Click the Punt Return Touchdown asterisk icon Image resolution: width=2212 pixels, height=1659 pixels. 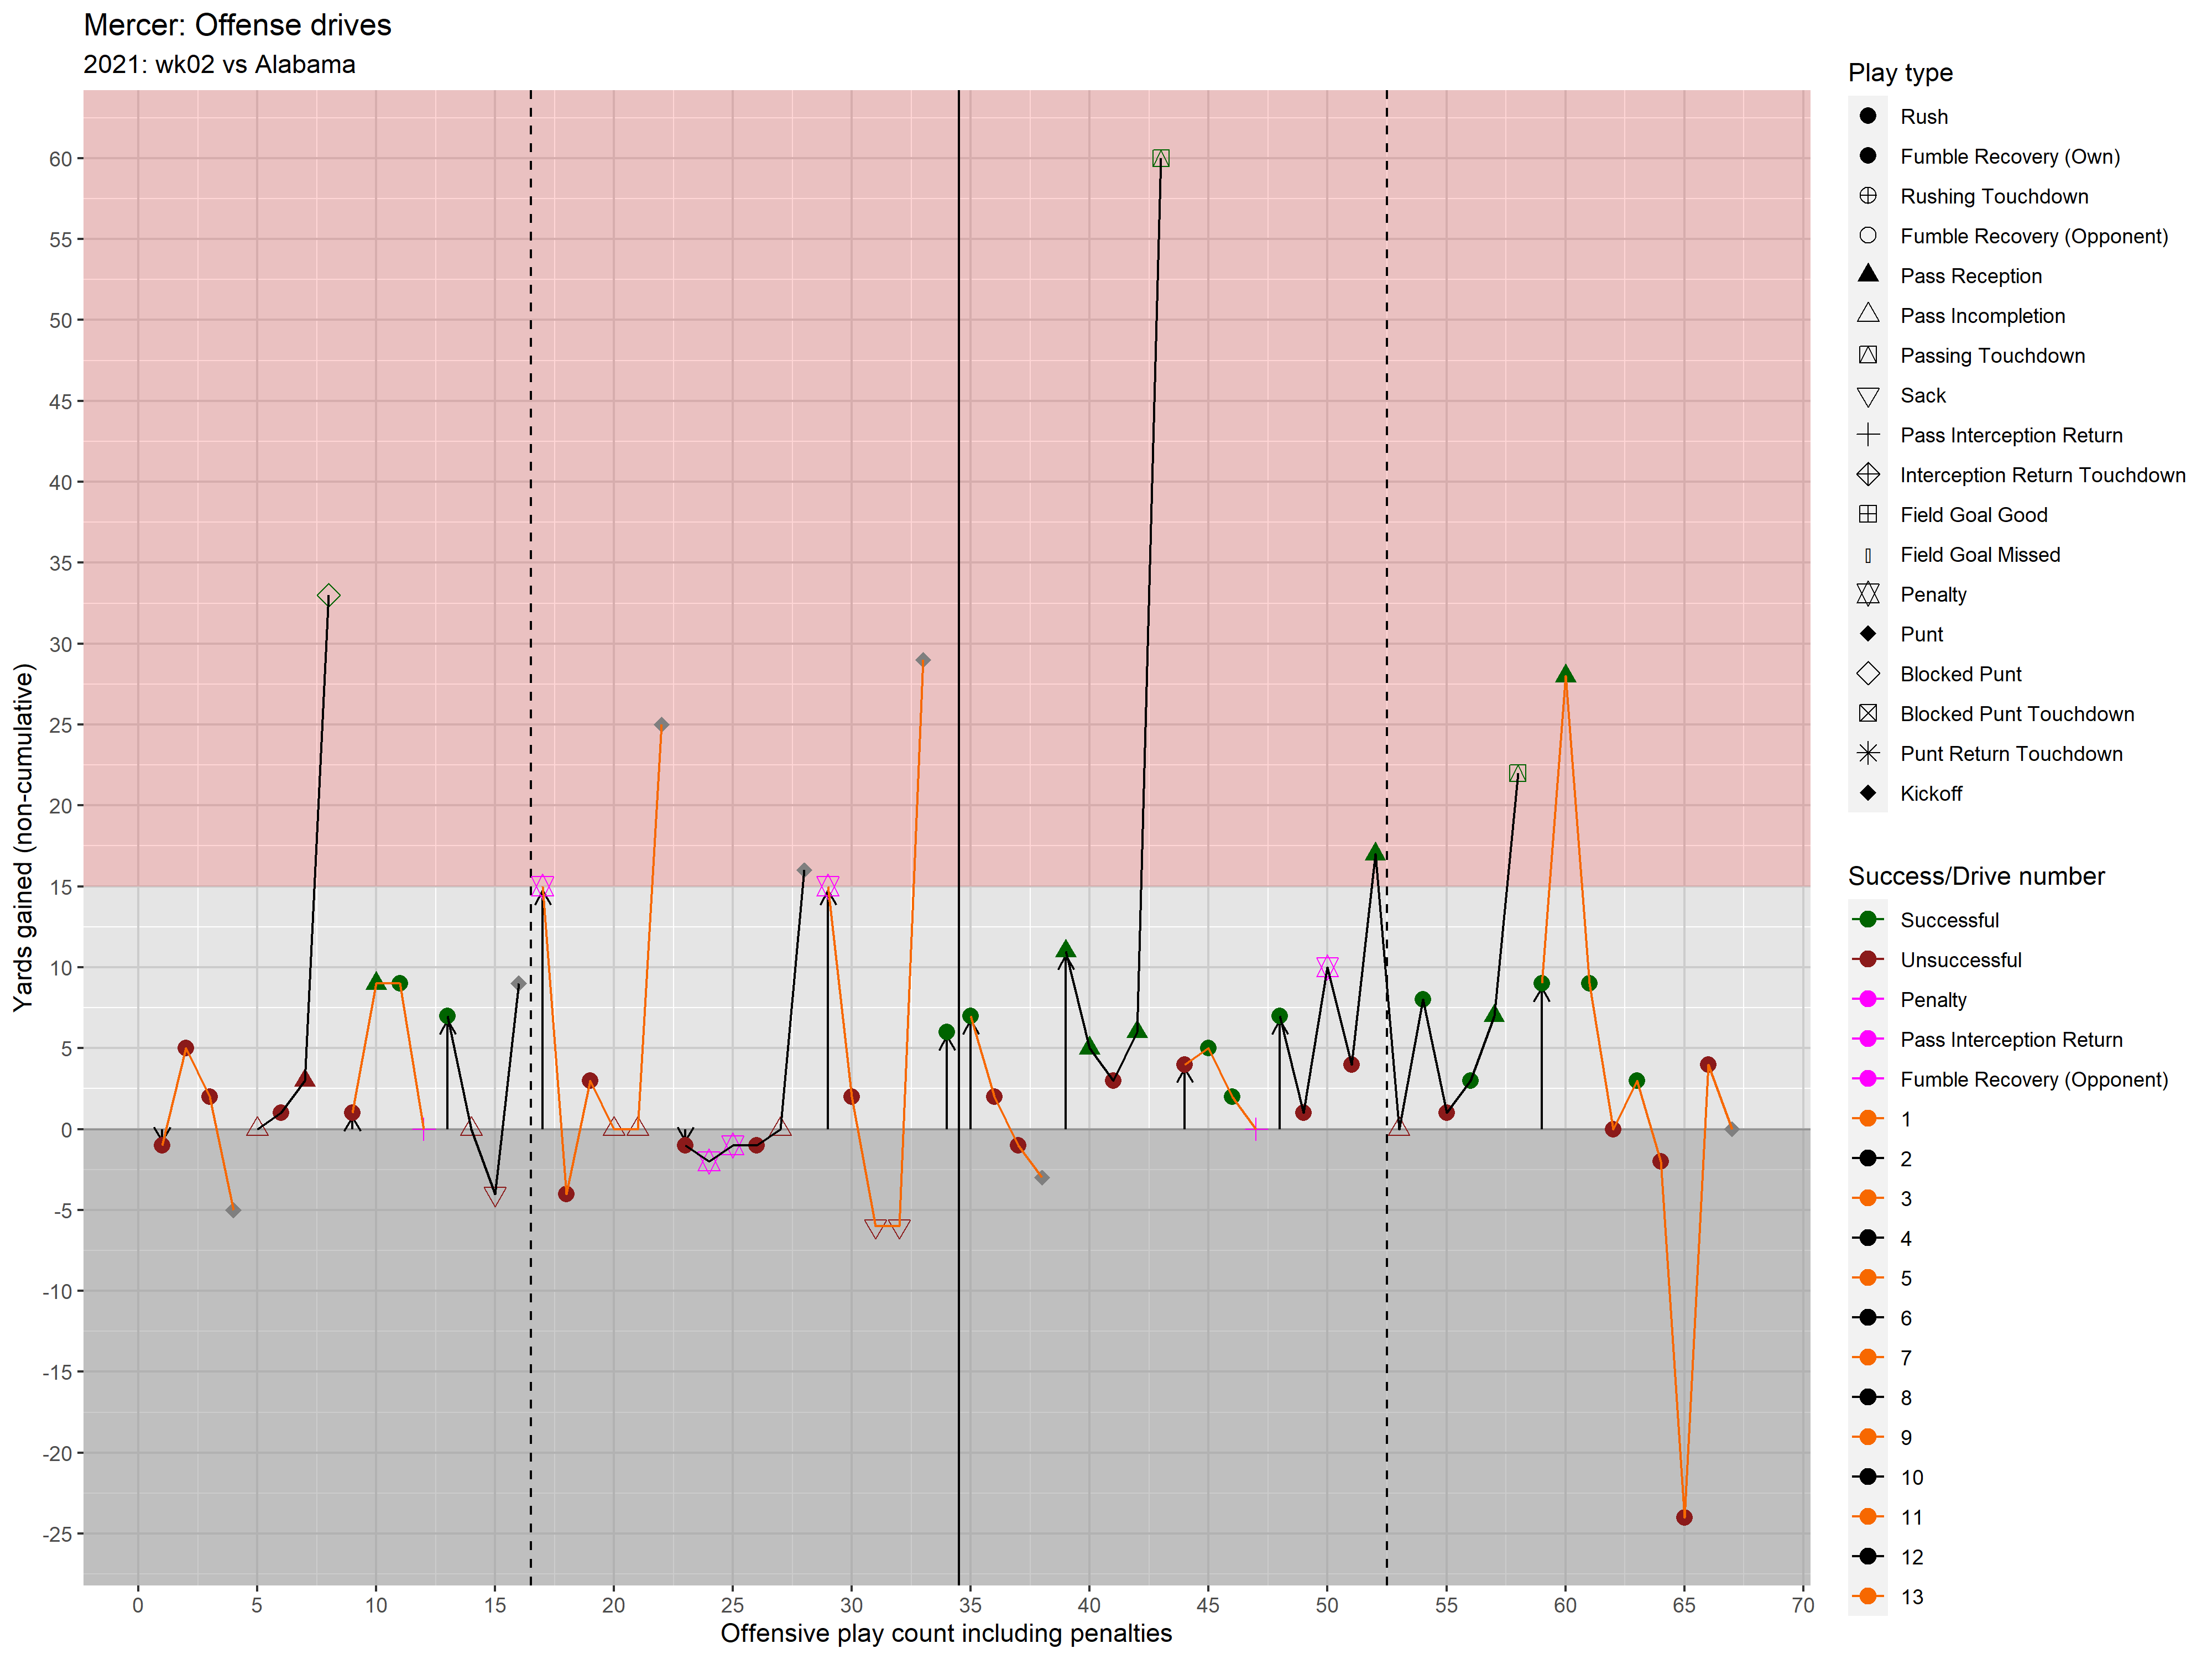pos(1867,754)
